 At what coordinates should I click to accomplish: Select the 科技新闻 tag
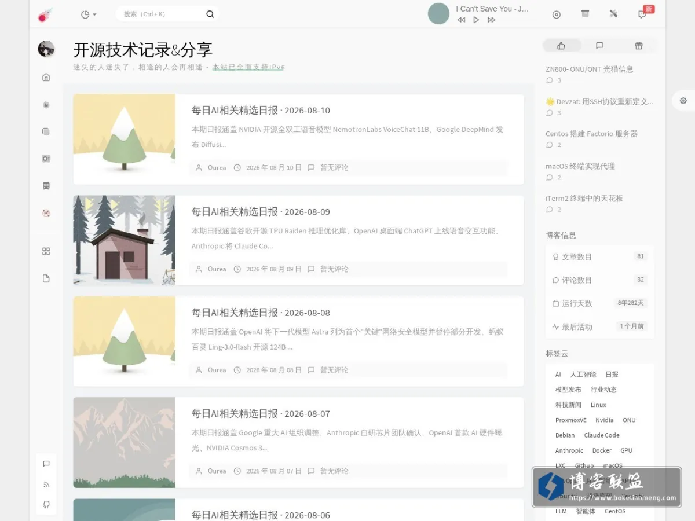[568, 405]
